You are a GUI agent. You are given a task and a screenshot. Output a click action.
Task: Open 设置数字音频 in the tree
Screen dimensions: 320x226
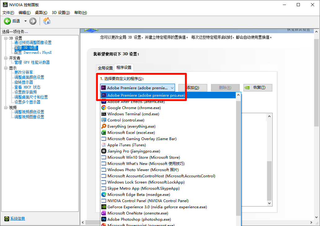(25, 92)
